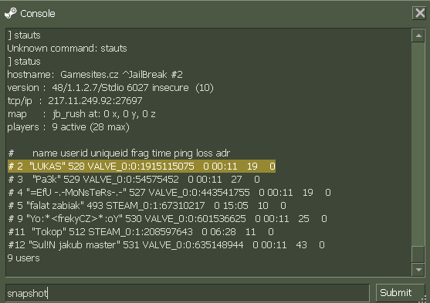This screenshot has height=303, width=430.
Task: Click the Submit button
Action: click(x=396, y=293)
